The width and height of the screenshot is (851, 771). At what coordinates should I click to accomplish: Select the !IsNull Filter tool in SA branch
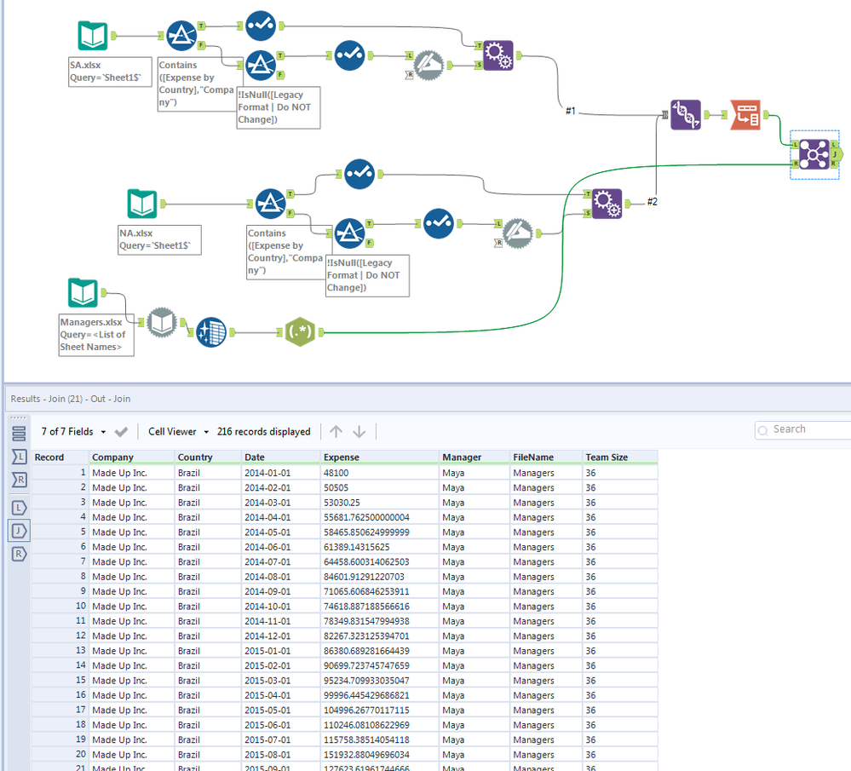pyautogui.click(x=261, y=65)
